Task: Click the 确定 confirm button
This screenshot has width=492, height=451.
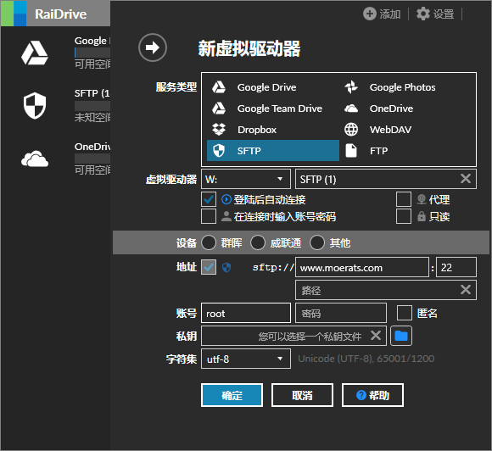Action: [x=232, y=395]
